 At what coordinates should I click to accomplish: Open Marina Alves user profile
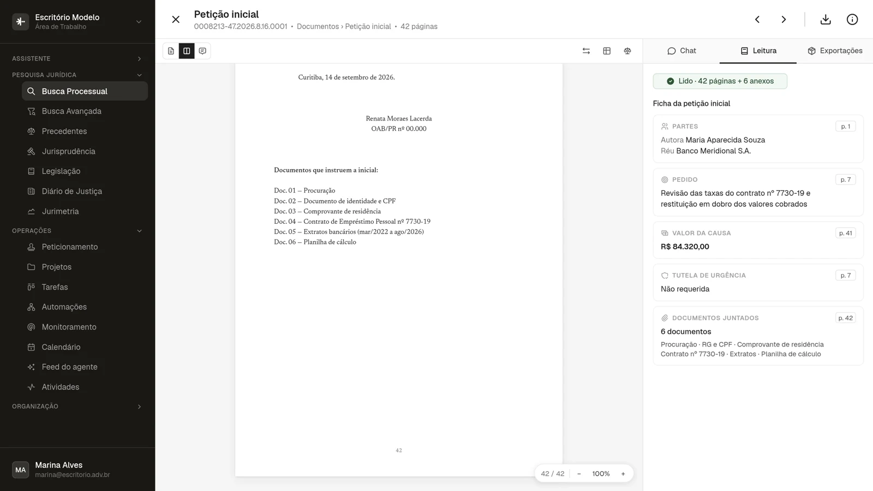(x=77, y=470)
